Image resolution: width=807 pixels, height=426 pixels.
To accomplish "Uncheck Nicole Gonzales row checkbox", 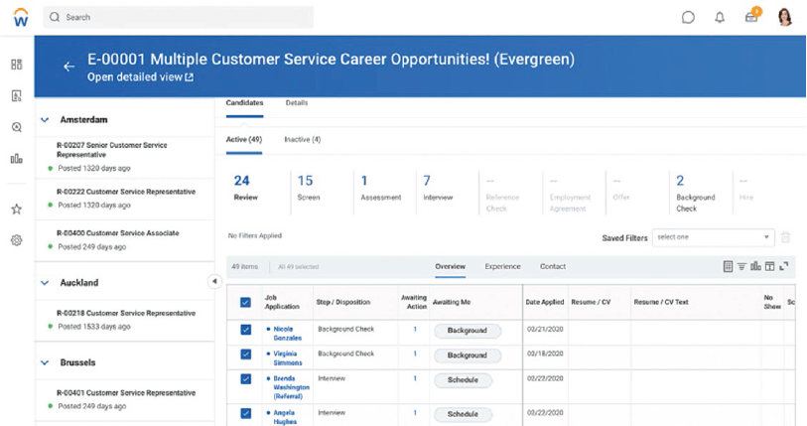I will coord(245,329).
